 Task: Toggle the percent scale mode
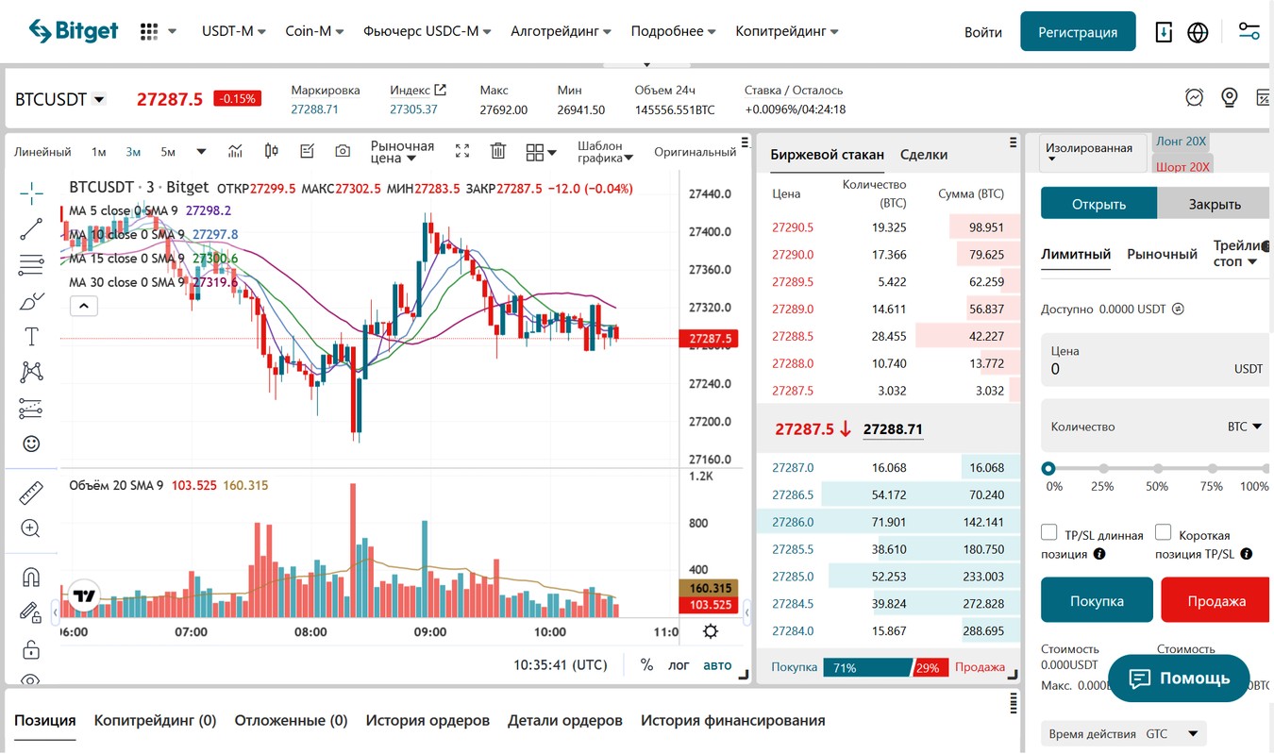tap(646, 664)
